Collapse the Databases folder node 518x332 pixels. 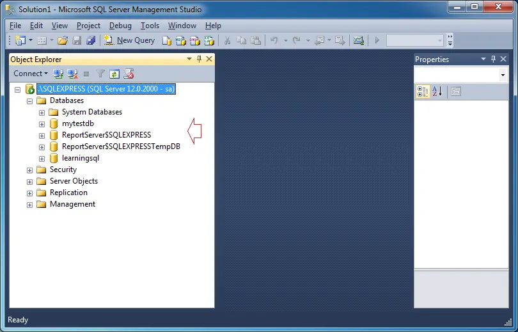29,101
